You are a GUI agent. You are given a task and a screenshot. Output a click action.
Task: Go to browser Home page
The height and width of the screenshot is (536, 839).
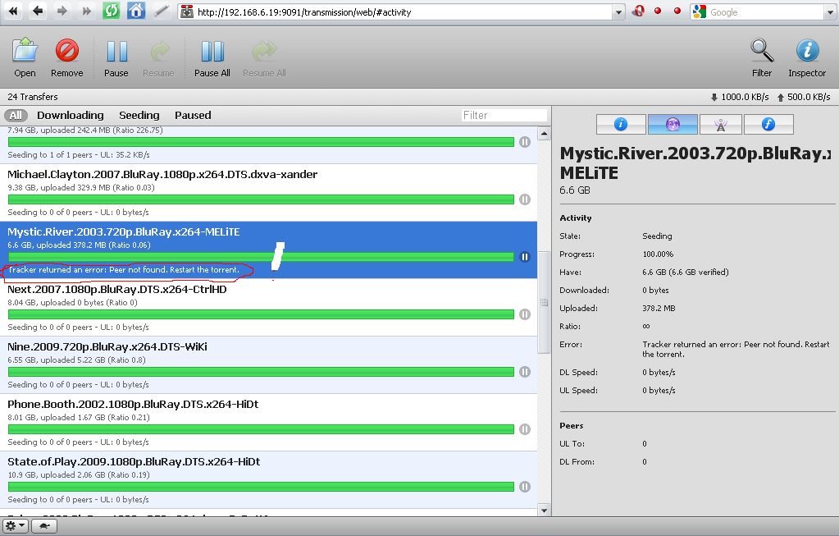tap(136, 11)
